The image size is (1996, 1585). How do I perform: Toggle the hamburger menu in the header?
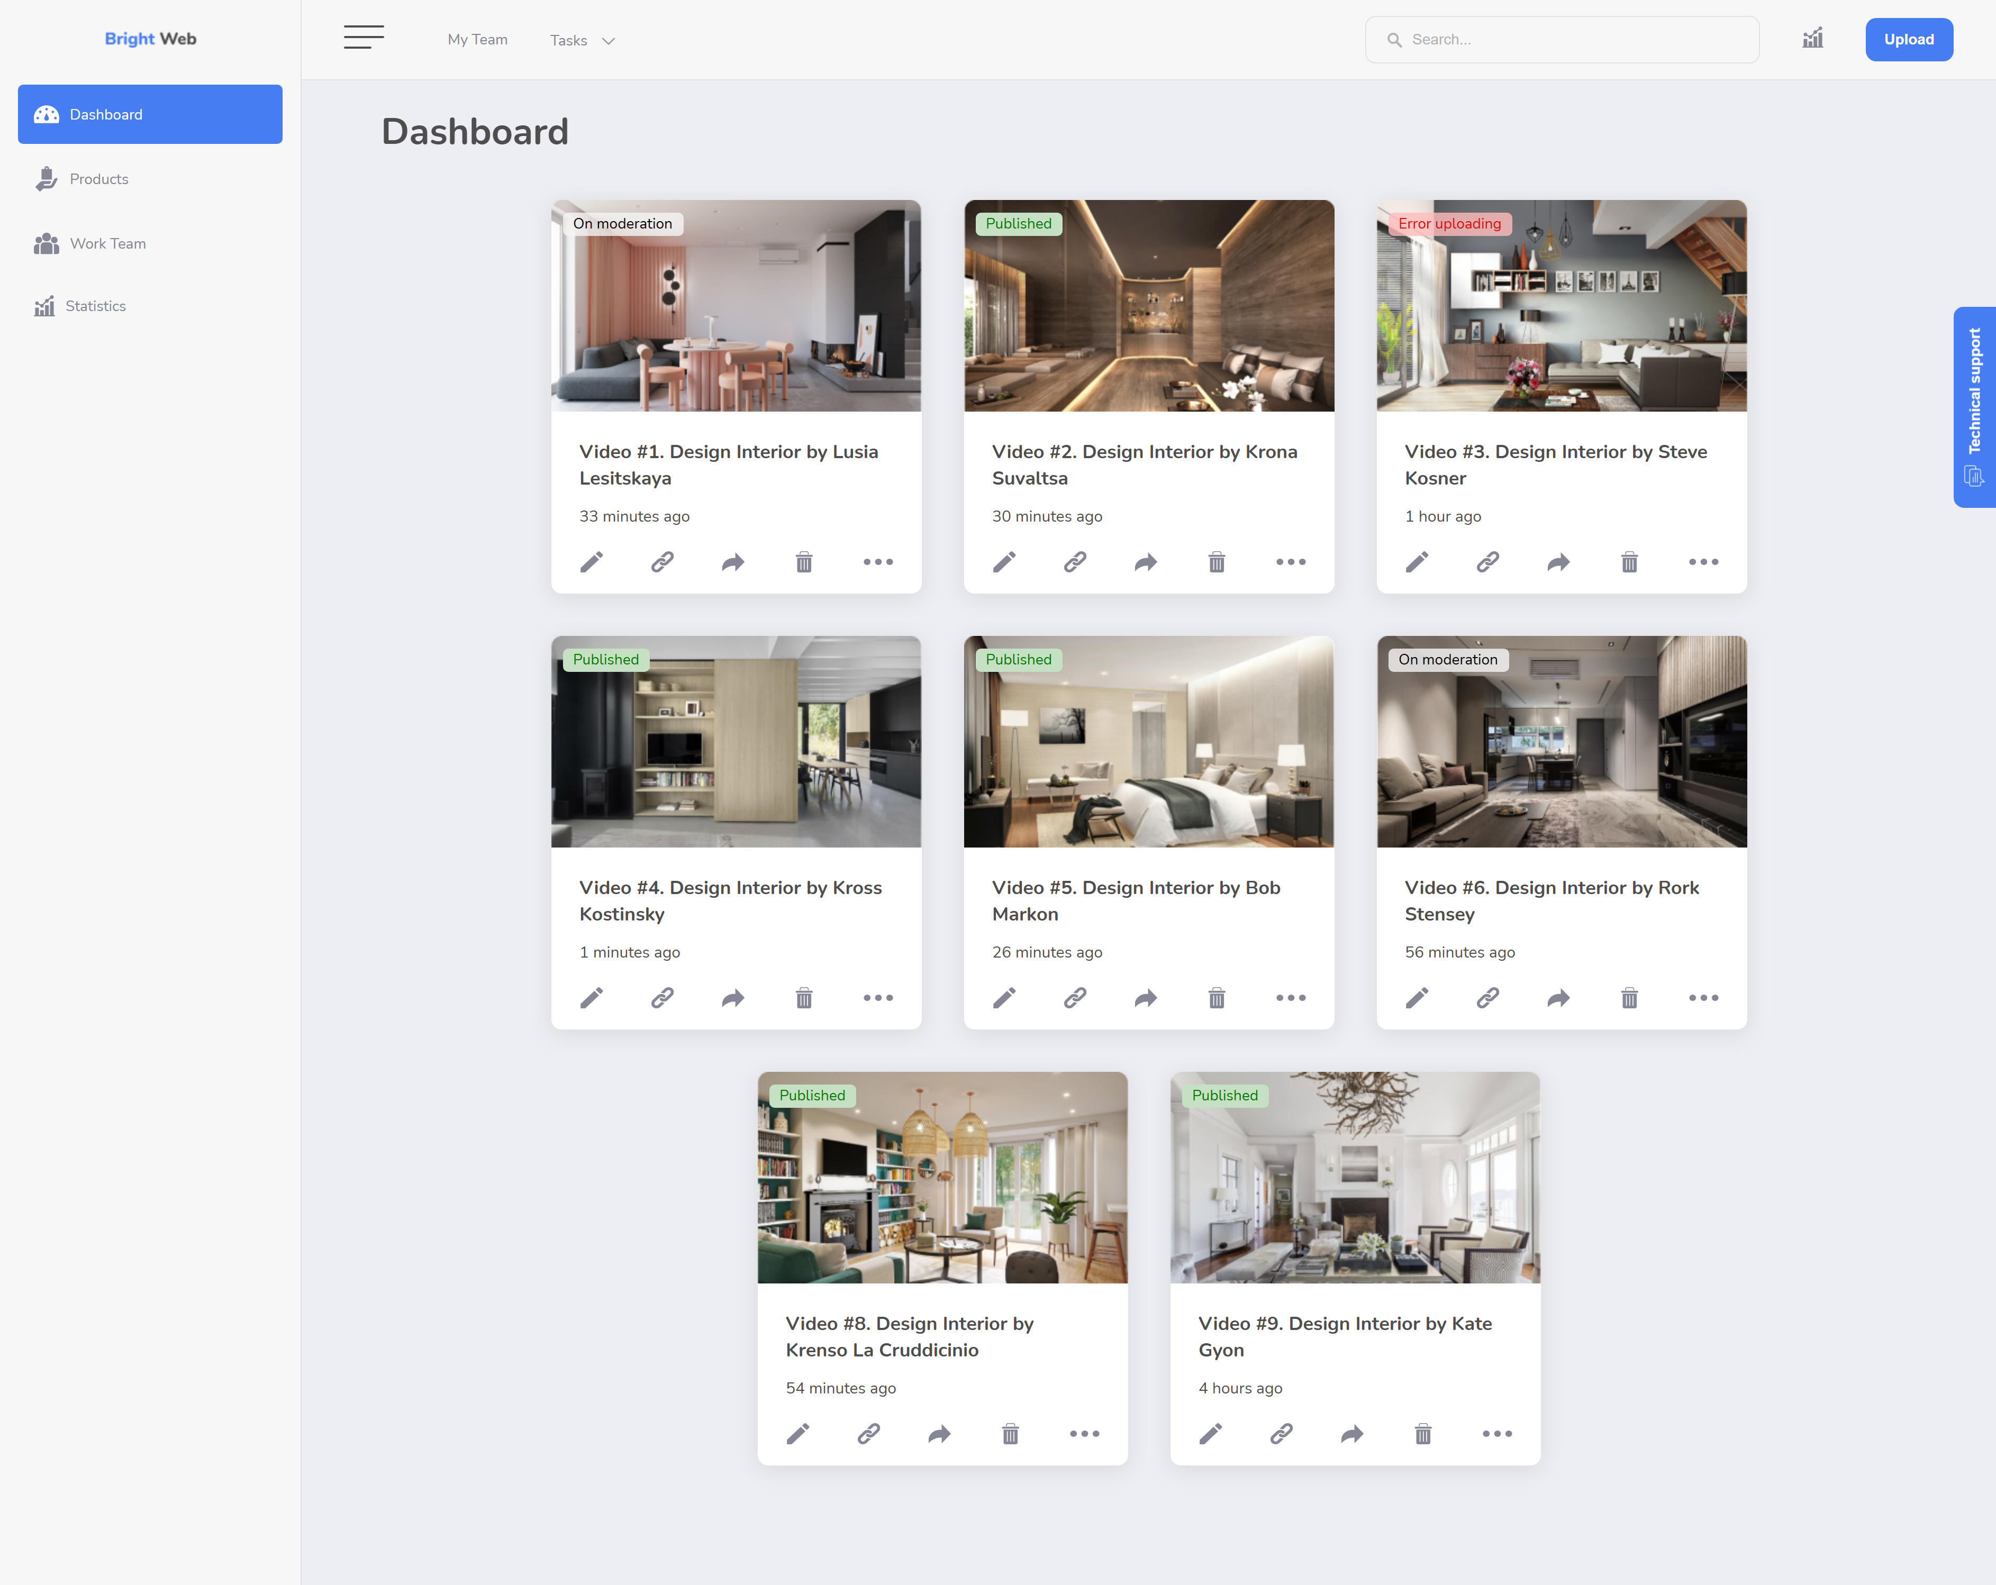point(364,38)
